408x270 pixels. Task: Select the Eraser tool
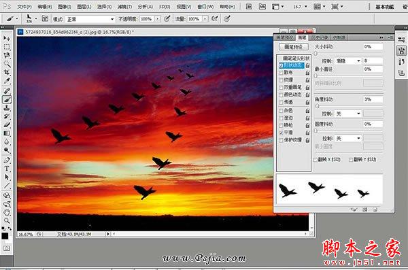tap(7, 124)
